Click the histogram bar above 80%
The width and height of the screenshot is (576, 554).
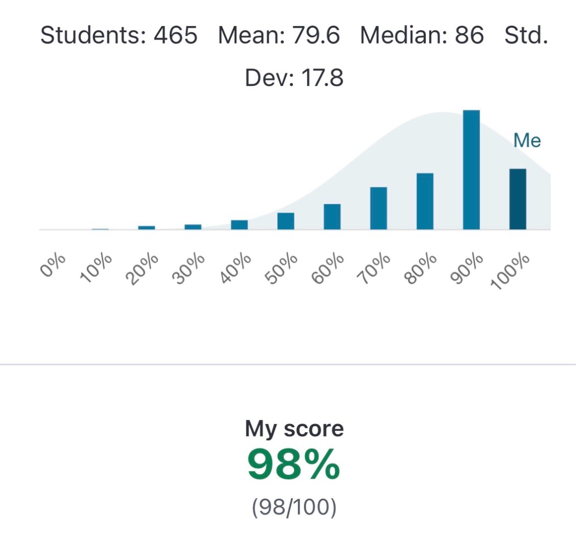click(425, 201)
